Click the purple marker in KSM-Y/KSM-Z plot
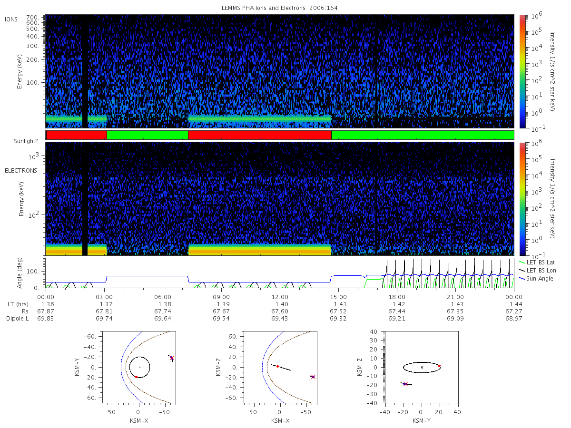Screen dimensions: 571x428 click(405, 384)
